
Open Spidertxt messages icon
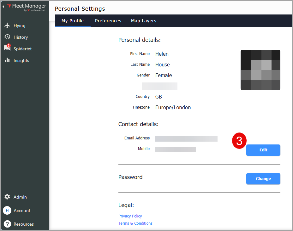click(x=7, y=48)
